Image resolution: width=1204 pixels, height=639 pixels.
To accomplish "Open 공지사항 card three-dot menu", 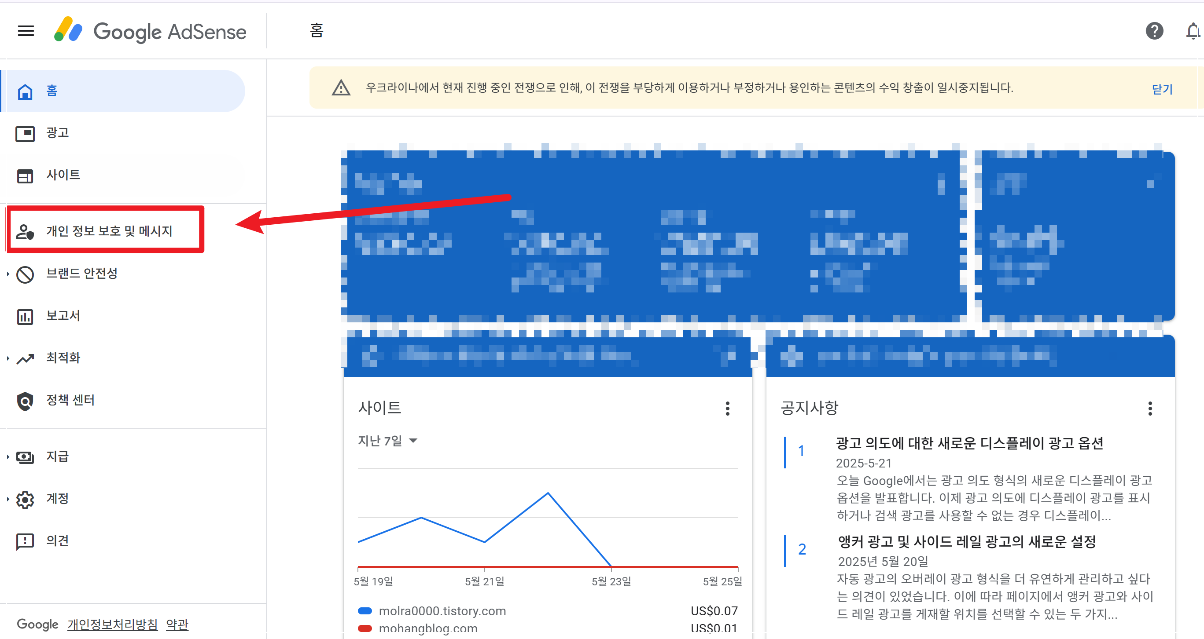I will (x=1150, y=409).
